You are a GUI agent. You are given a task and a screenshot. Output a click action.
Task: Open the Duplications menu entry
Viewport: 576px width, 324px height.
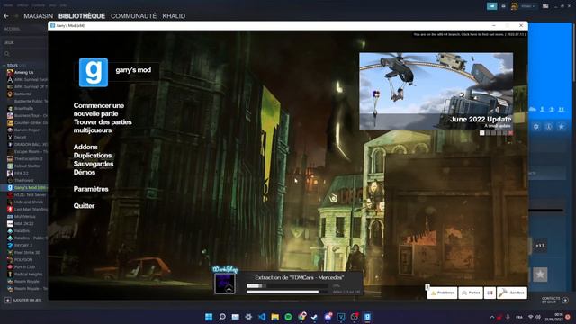pos(93,156)
